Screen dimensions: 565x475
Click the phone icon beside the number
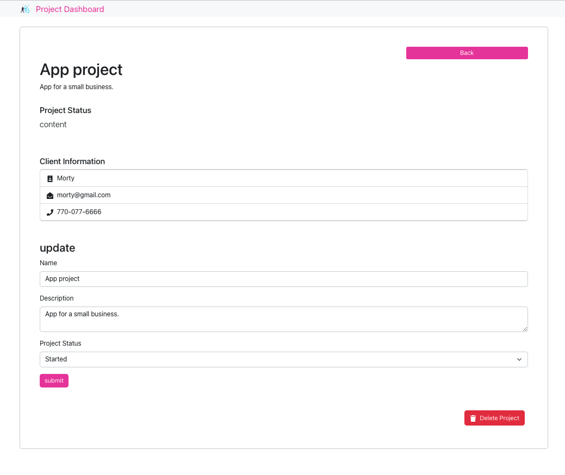click(50, 212)
